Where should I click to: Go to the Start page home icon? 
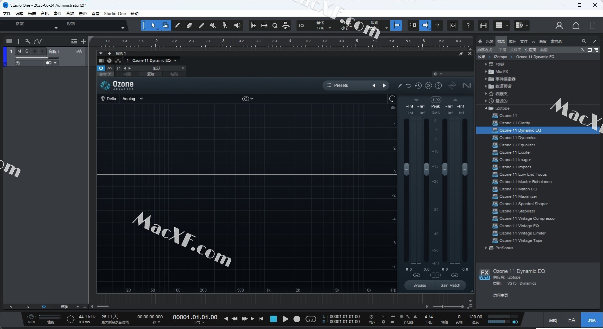[x=576, y=25]
